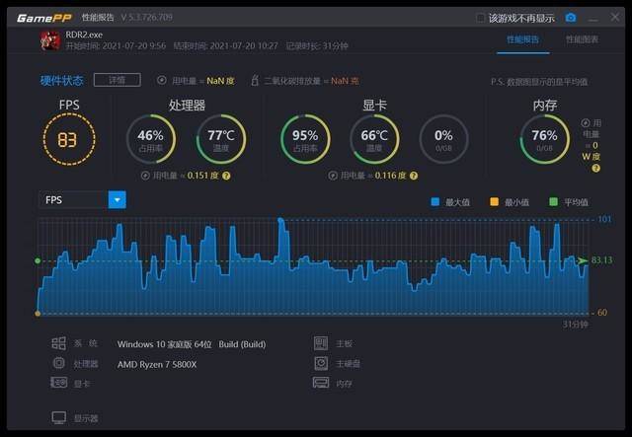This screenshot has width=632, height=437.
Task: Click the memory 76% gauge
Action: (x=544, y=139)
